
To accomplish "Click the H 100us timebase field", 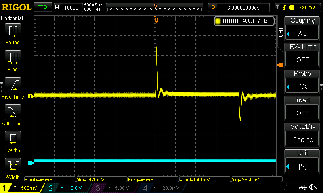I will pyautogui.click(x=68, y=8).
